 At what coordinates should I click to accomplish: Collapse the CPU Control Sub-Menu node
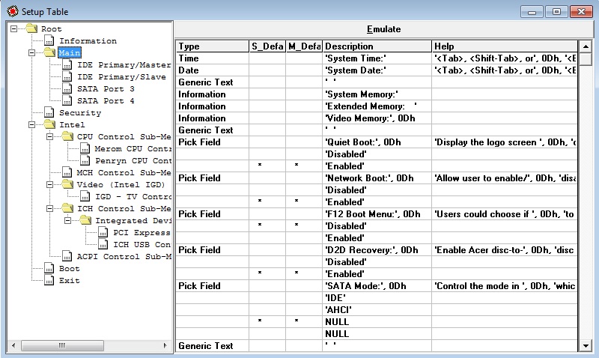click(49, 136)
